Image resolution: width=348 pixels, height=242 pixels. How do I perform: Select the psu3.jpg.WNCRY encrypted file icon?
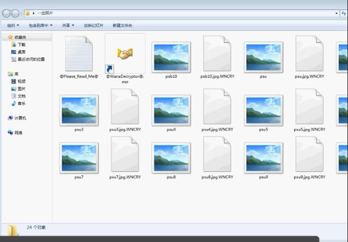click(125, 107)
